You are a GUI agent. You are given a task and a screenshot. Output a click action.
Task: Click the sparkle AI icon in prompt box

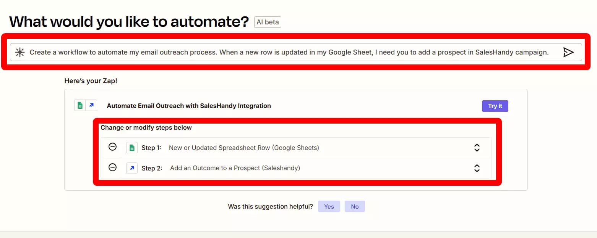[x=20, y=52]
